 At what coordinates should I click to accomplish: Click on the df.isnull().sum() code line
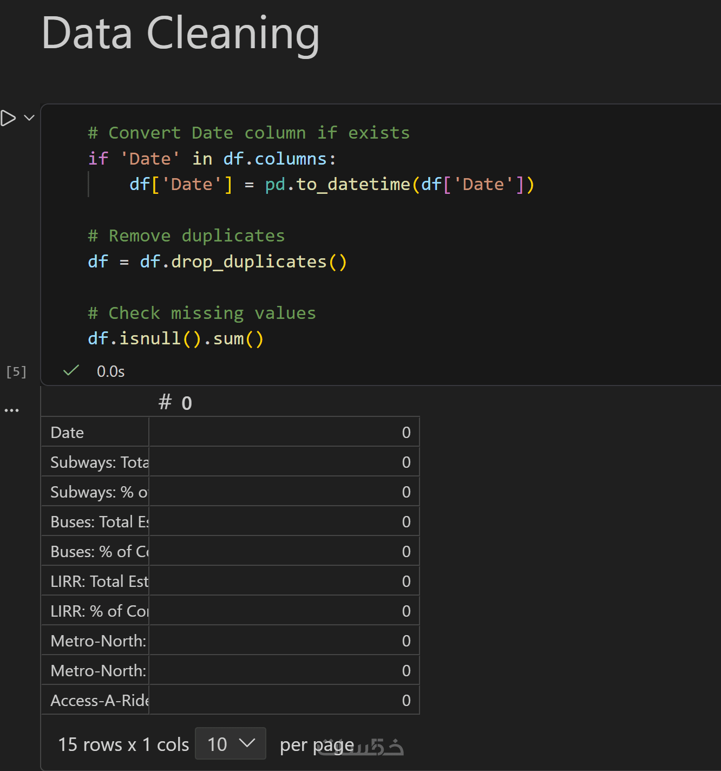pyautogui.click(x=175, y=339)
